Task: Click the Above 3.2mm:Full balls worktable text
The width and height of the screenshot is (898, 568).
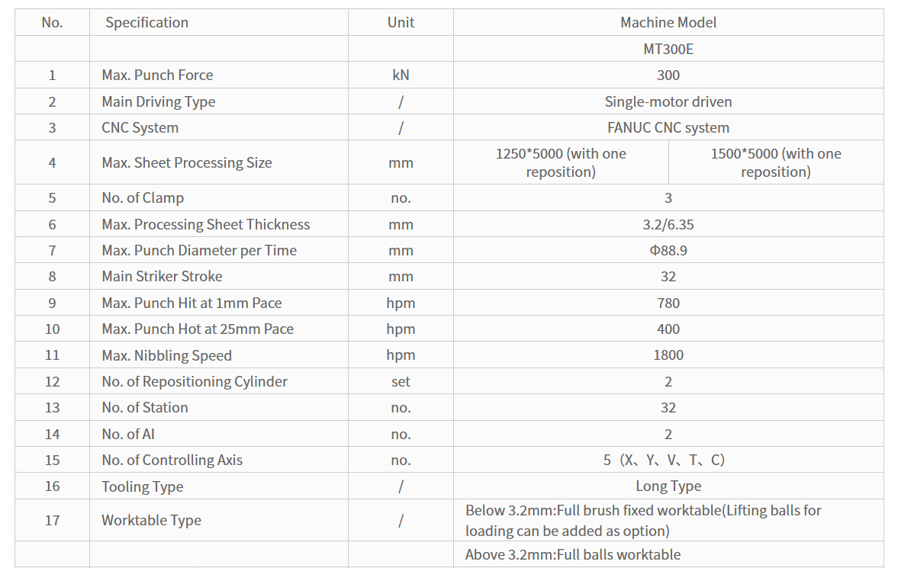Action: [x=573, y=554]
